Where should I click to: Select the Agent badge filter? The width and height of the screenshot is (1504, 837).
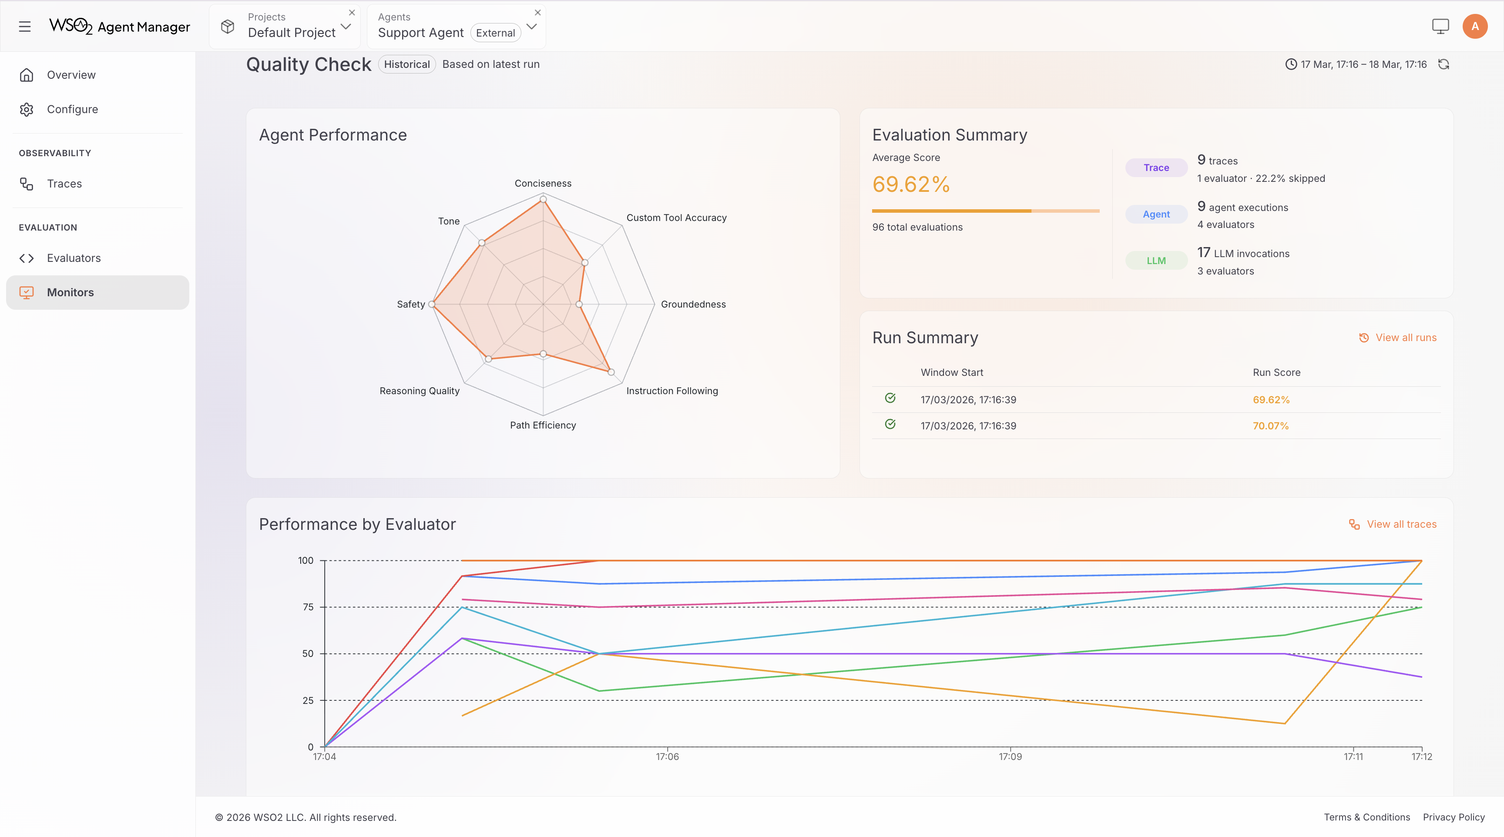point(1155,214)
